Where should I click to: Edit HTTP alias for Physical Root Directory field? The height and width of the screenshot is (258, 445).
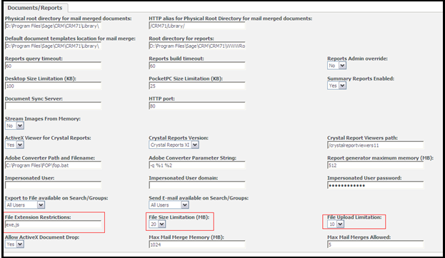(197, 26)
